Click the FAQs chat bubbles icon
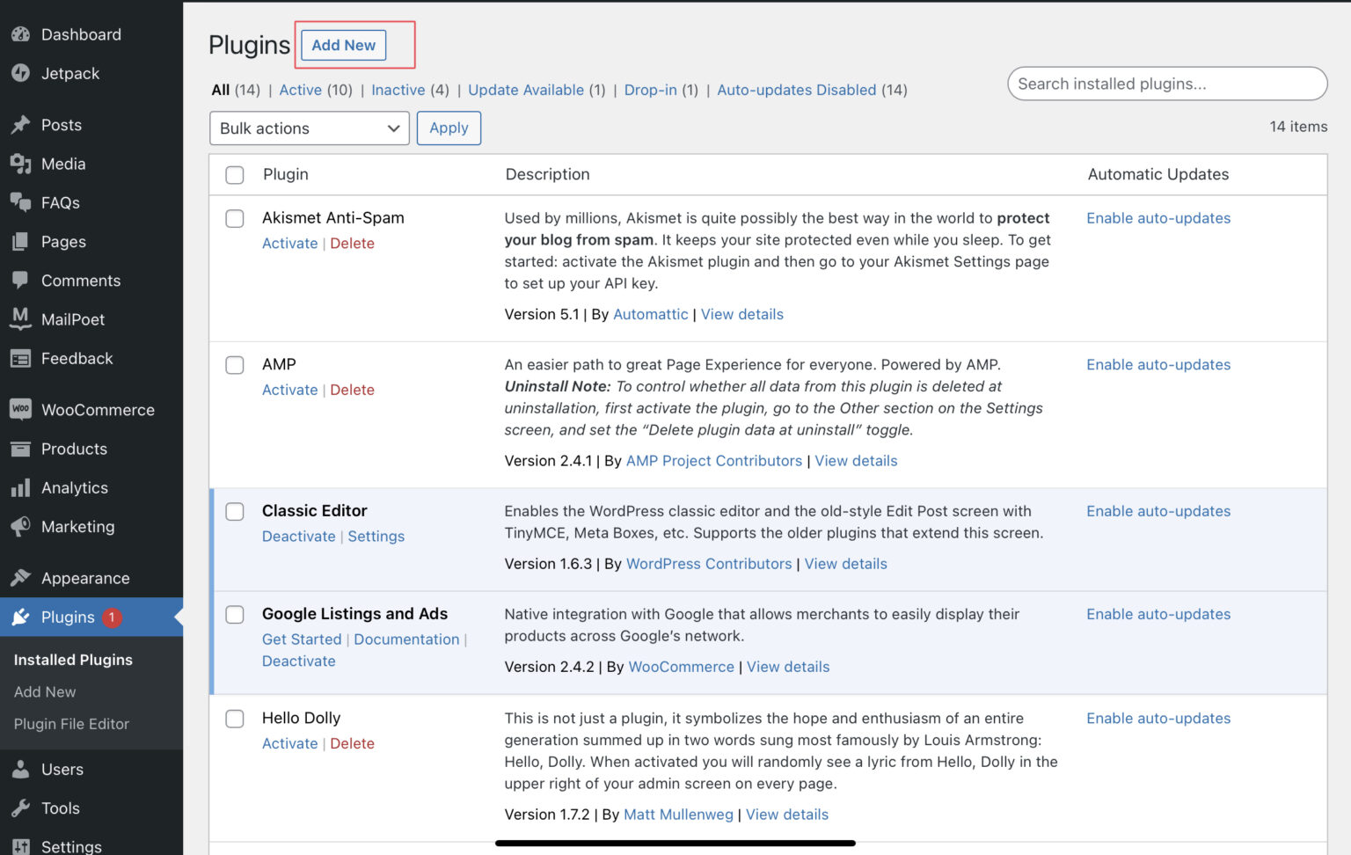Screen dimensions: 1351x855 [20, 202]
